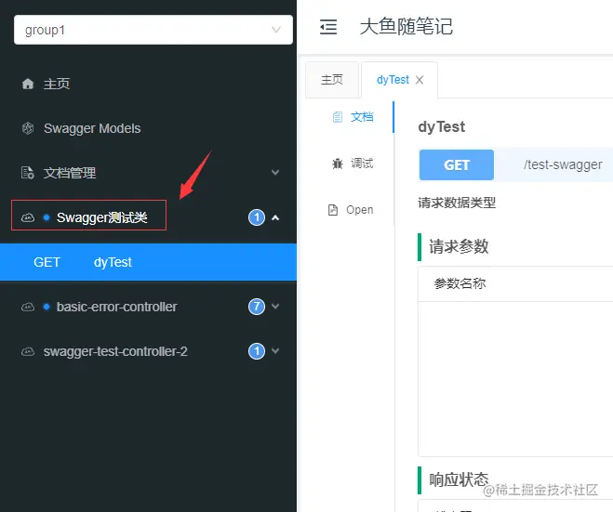Click the 参数名称 column header

click(x=460, y=283)
